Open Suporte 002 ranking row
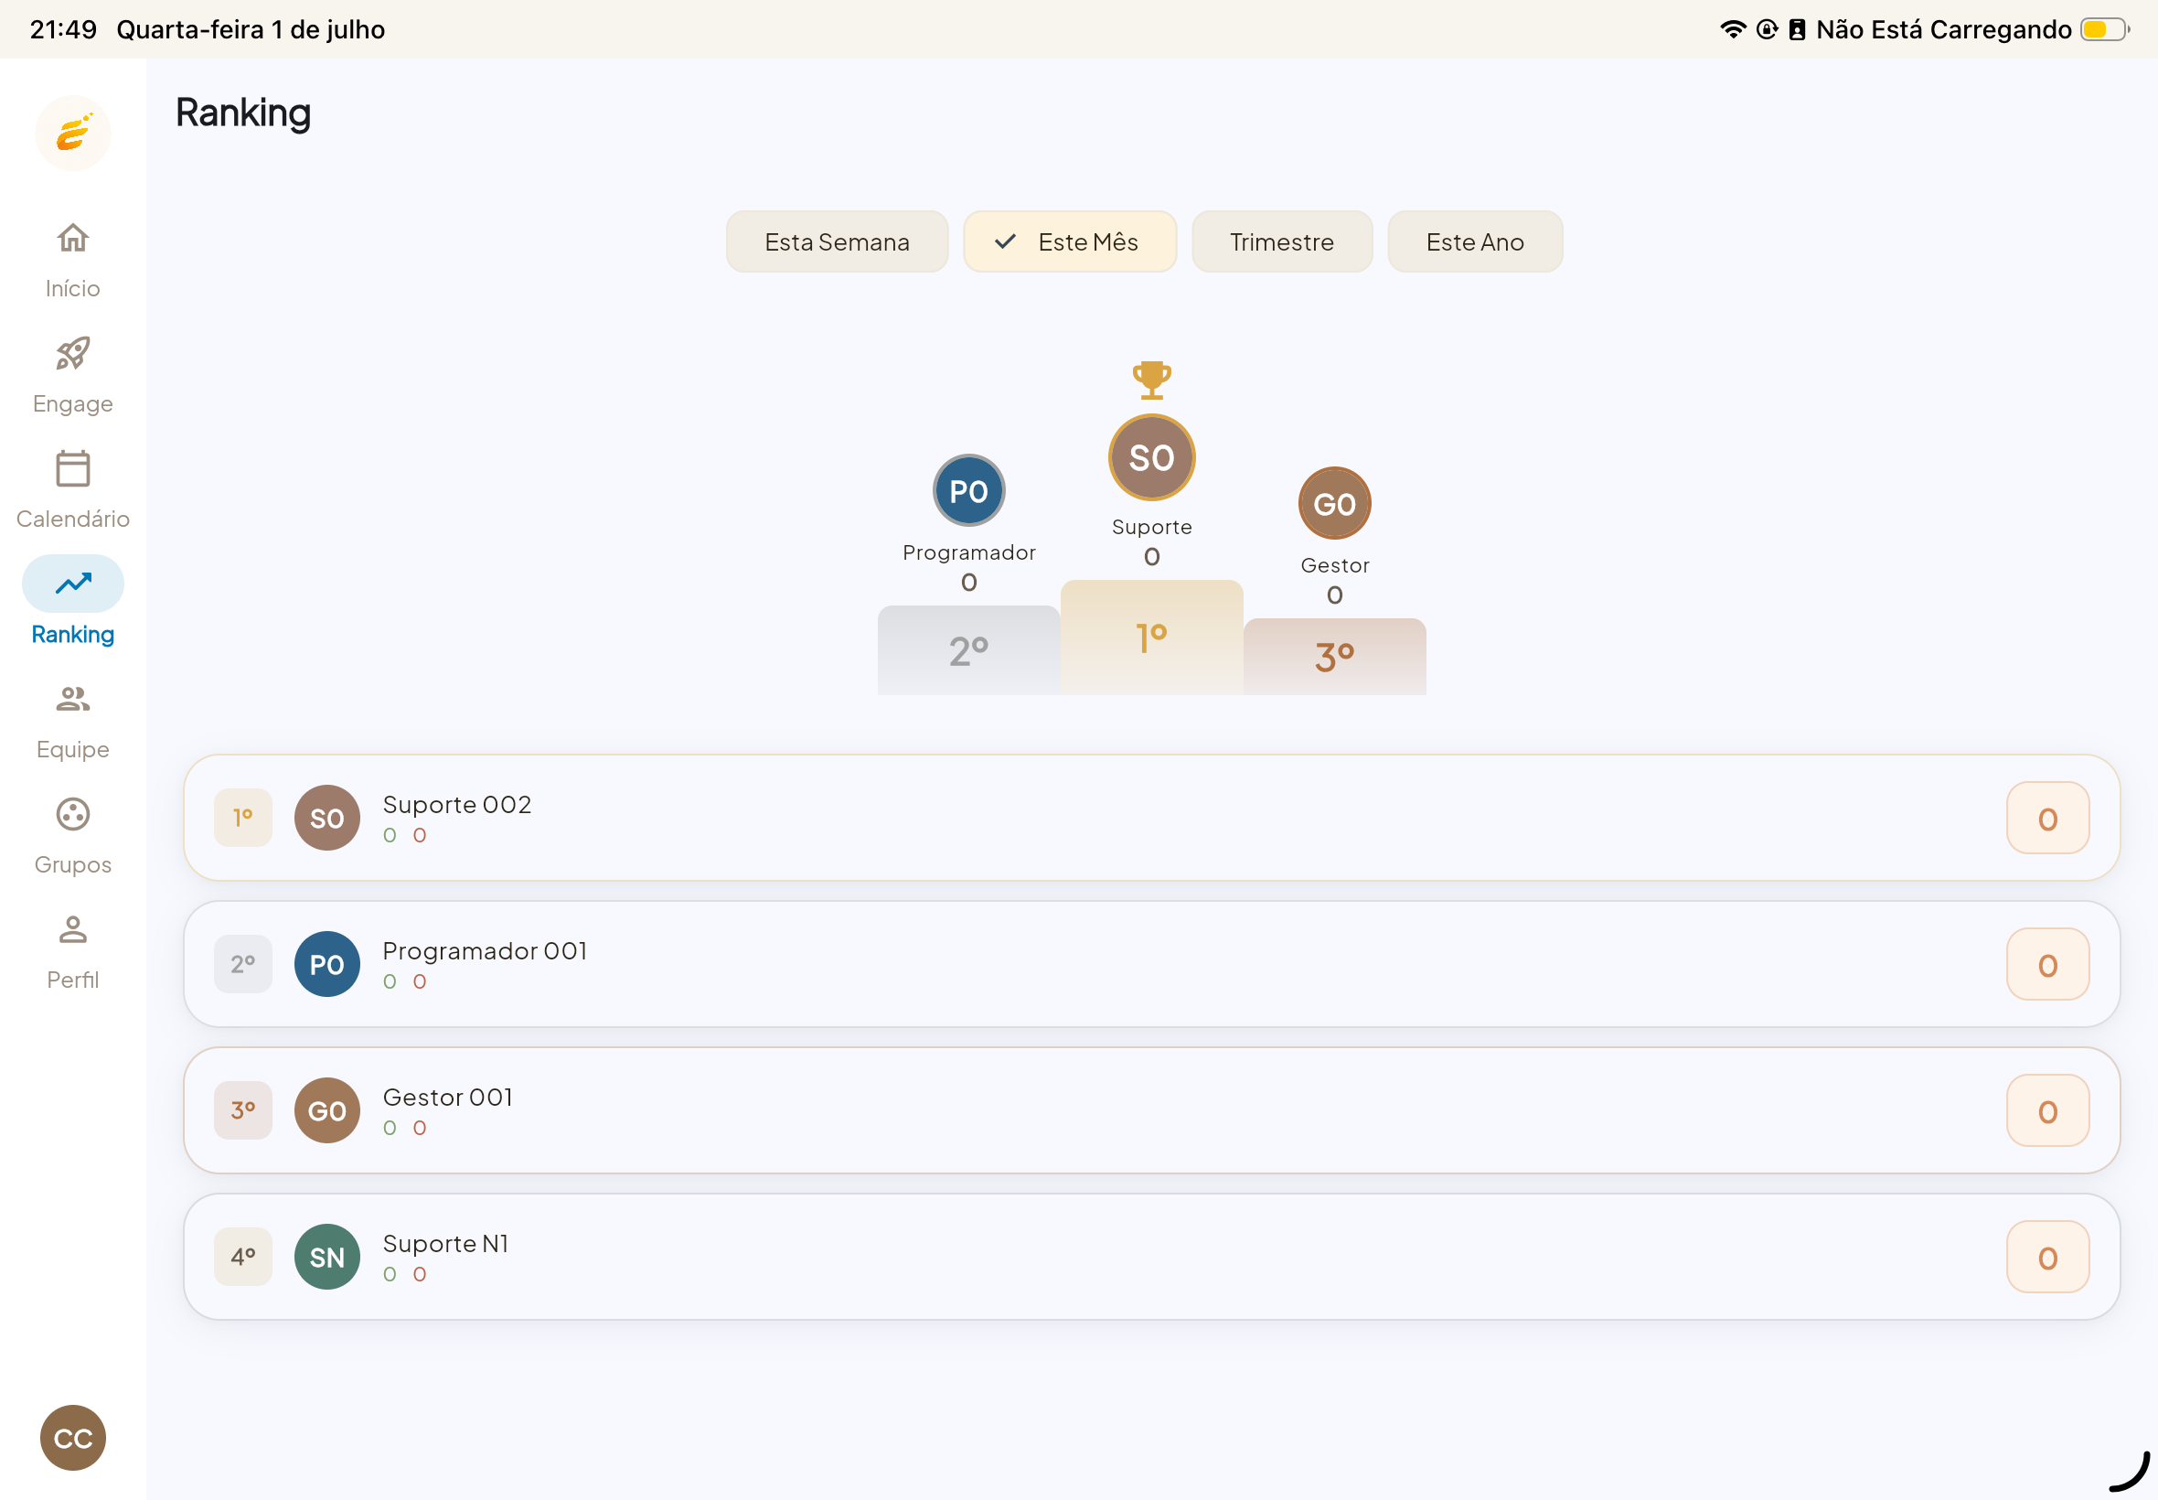 (x=1152, y=818)
